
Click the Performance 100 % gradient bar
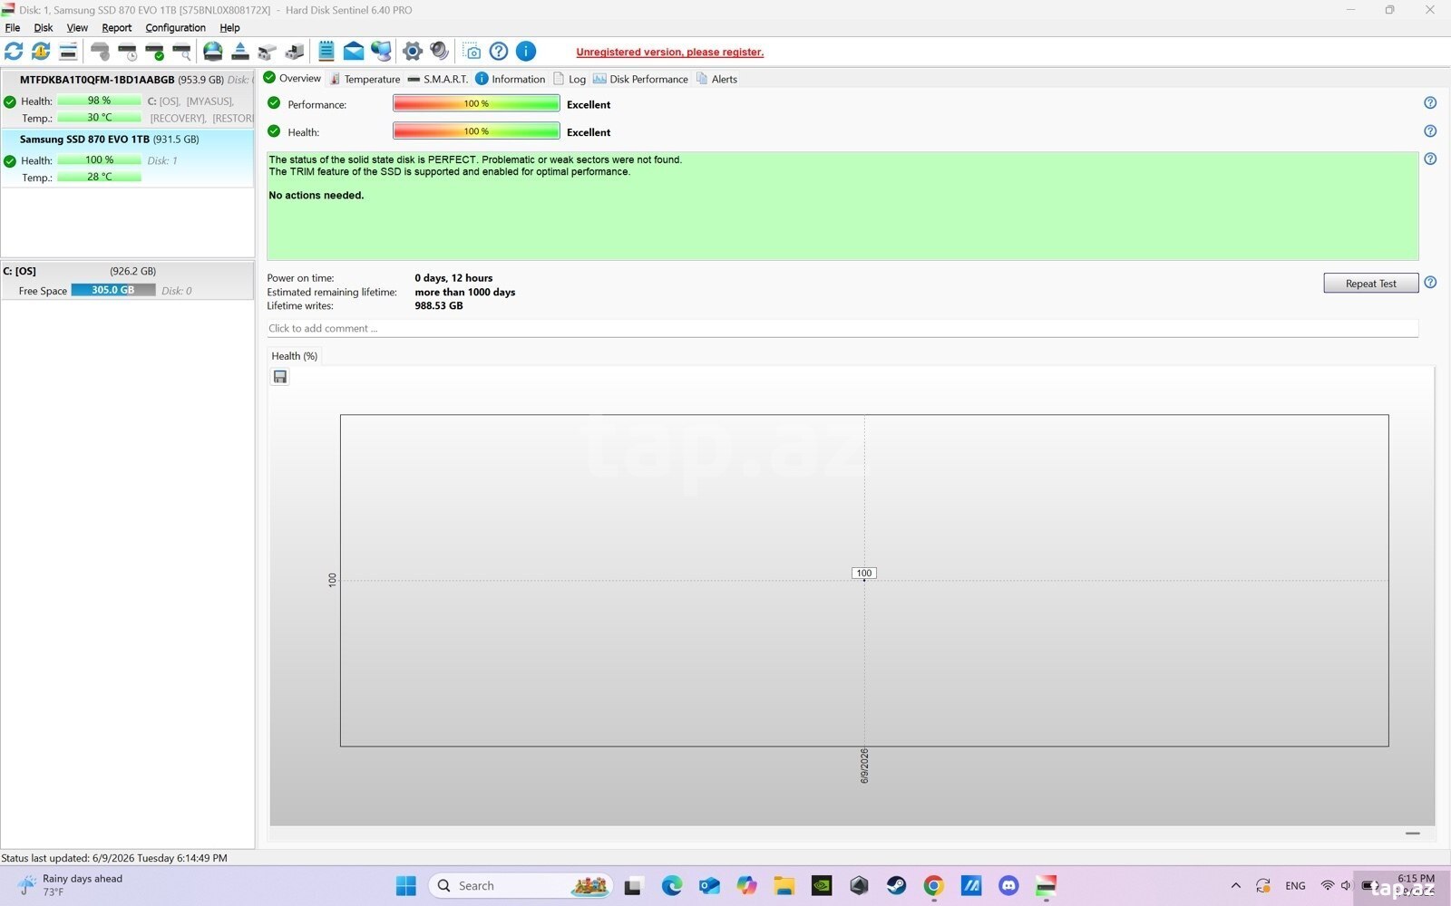tap(476, 104)
